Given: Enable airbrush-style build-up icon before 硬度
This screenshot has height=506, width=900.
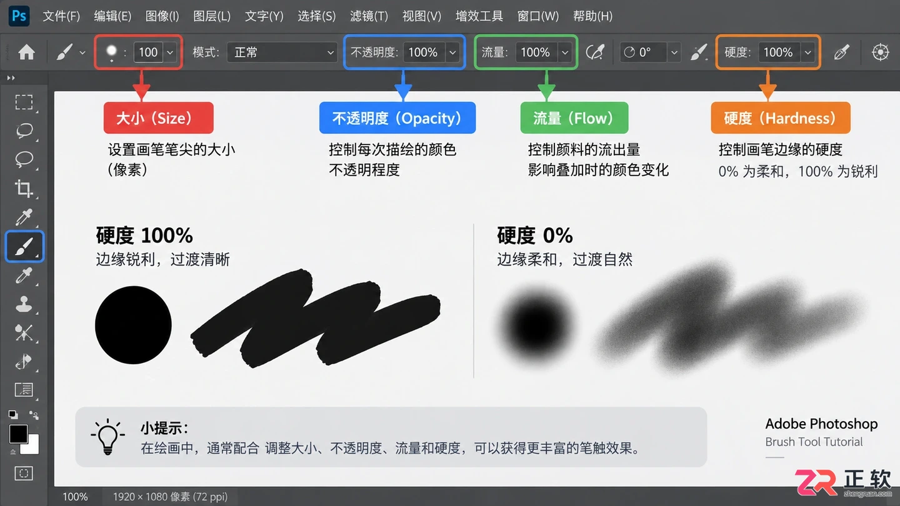Looking at the screenshot, I should coord(699,52).
